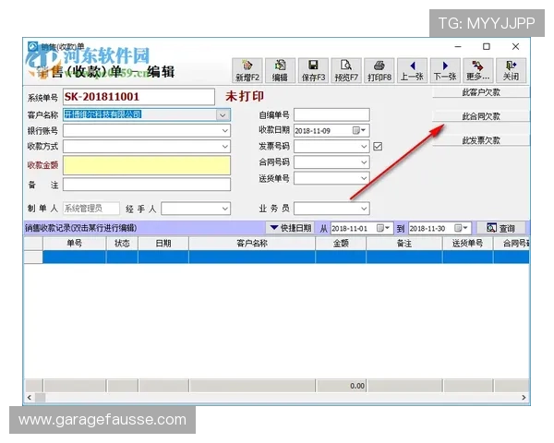Click the 关闭 close toolbar button
The width and height of the screenshot is (554, 443).
(x=511, y=71)
